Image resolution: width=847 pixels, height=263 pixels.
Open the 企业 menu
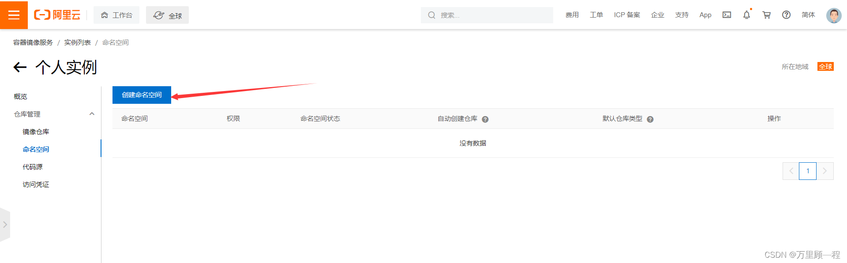pos(657,15)
